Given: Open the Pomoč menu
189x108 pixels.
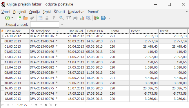Looking at the screenshot, I should click(x=93, y=12).
